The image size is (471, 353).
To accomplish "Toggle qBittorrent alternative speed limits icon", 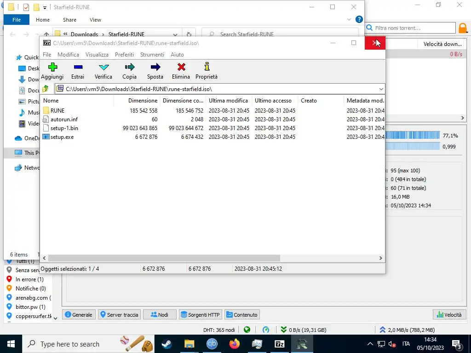I will [x=266, y=330].
